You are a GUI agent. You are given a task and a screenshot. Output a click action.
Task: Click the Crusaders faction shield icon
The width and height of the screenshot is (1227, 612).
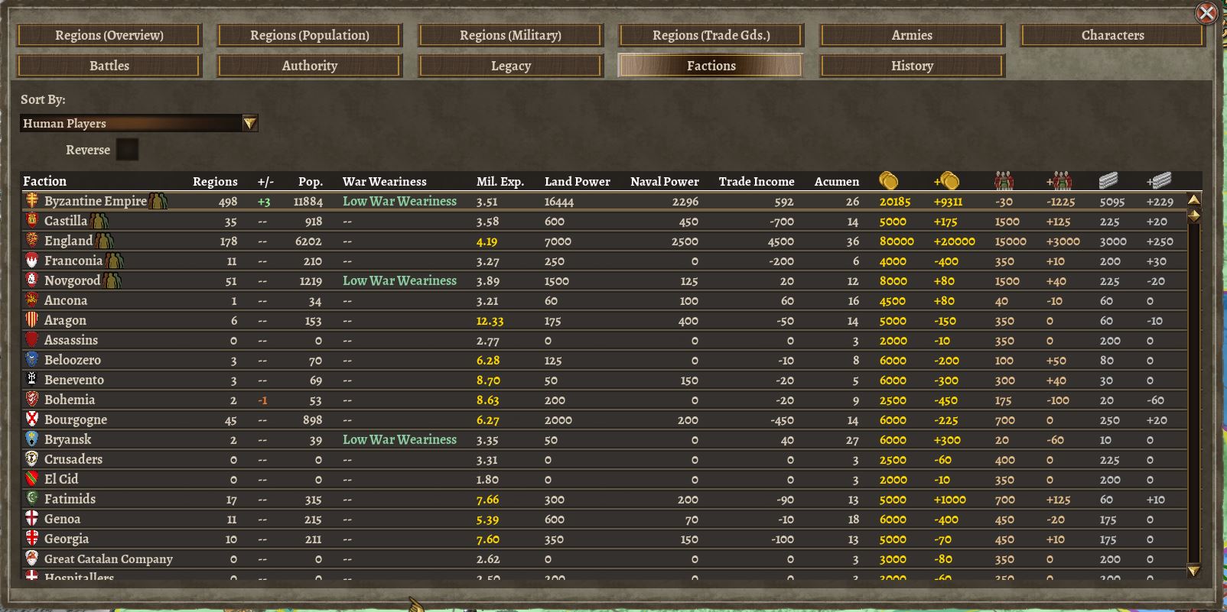(32, 459)
